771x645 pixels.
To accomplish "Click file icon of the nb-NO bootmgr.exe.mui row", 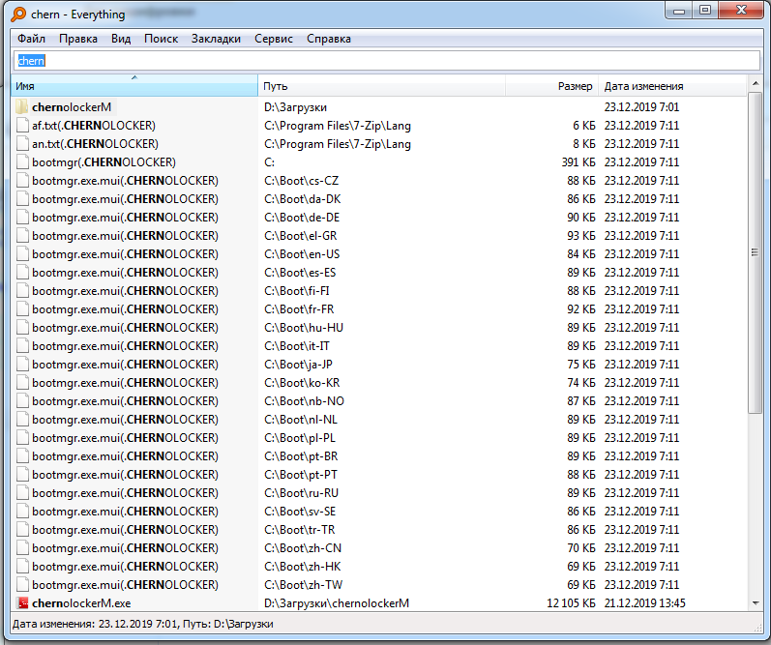I will (x=22, y=400).
